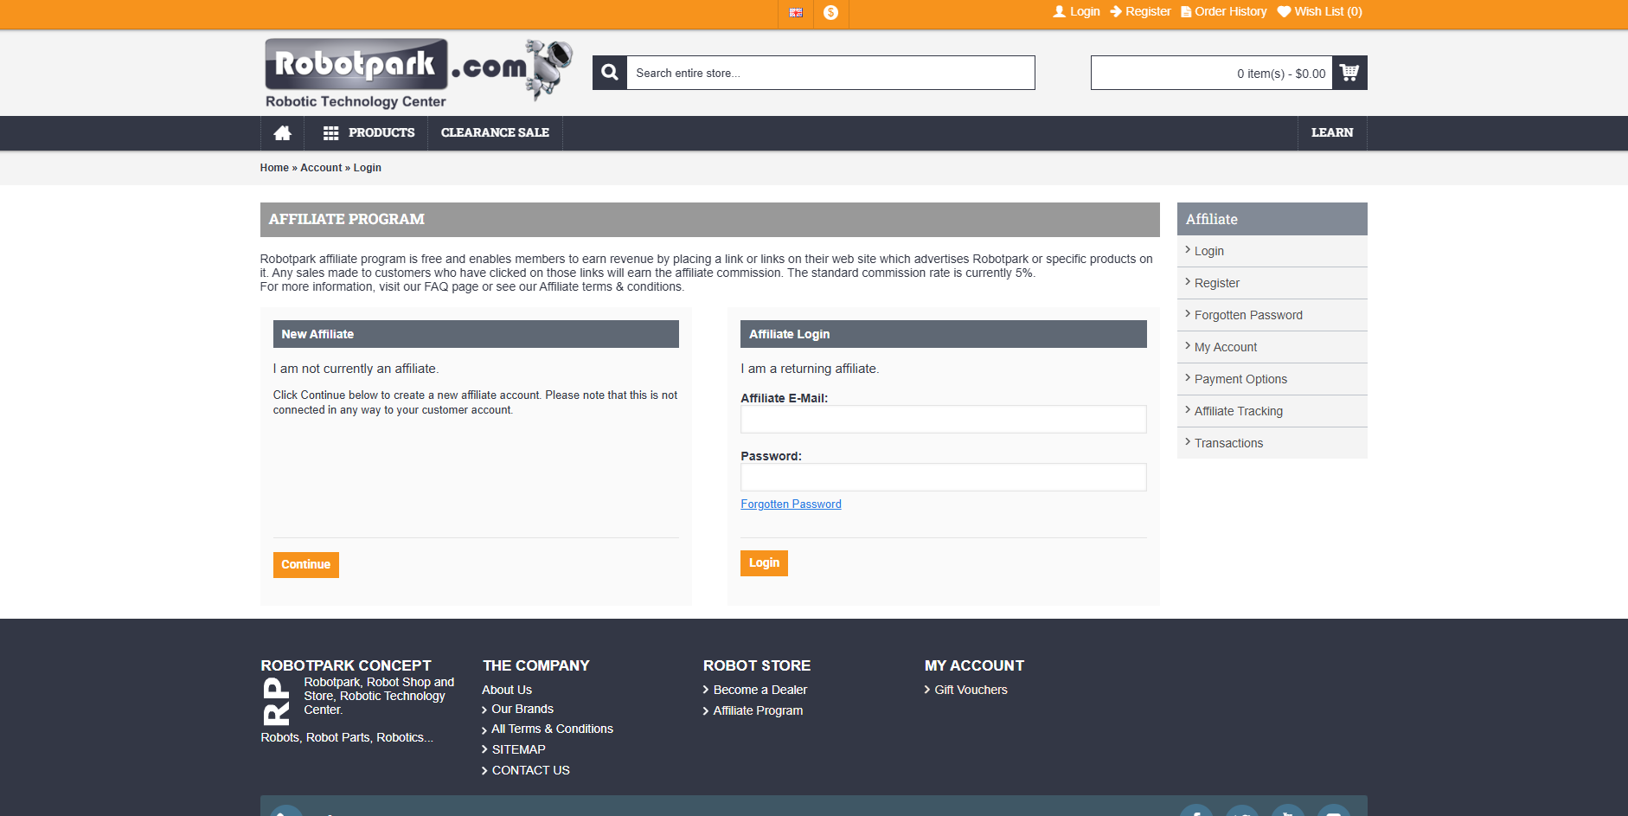This screenshot has height=816, width=1628.
Task: Select the language flag icon
Action: 796,12
